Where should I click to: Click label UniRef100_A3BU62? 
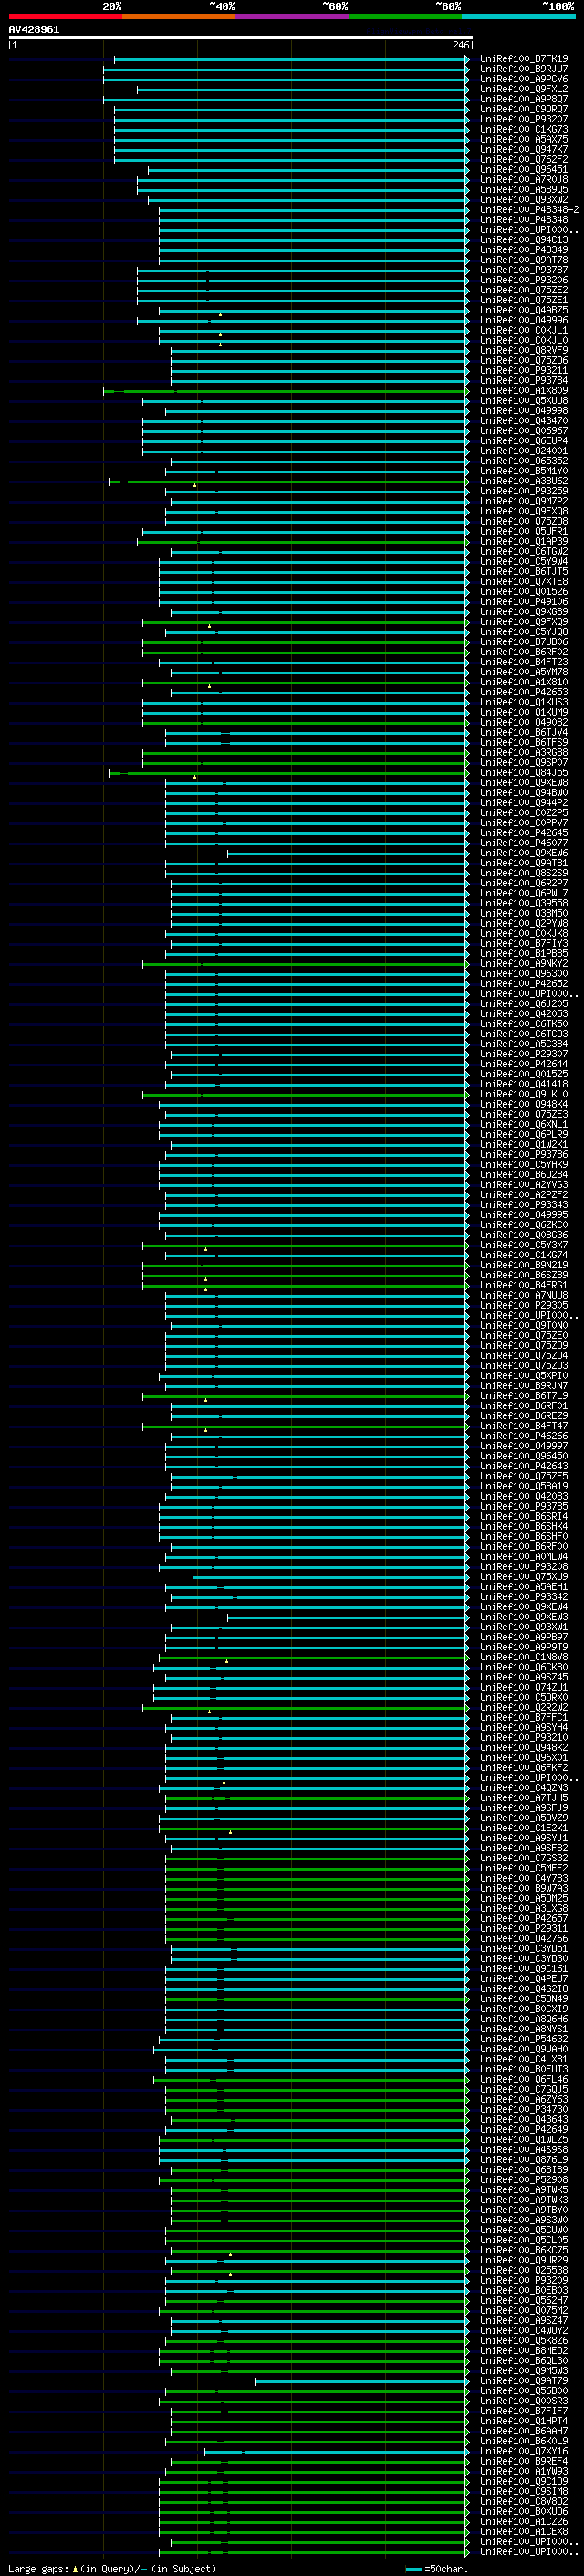pos(524,481)
